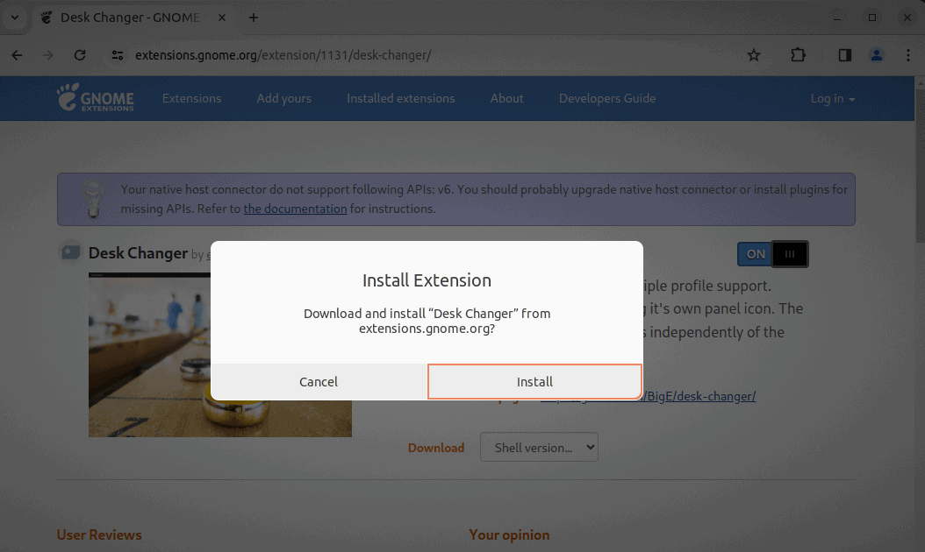The image size is (925, 552).
Task: Cancel the Install Extension dialog
Action: 319,382
